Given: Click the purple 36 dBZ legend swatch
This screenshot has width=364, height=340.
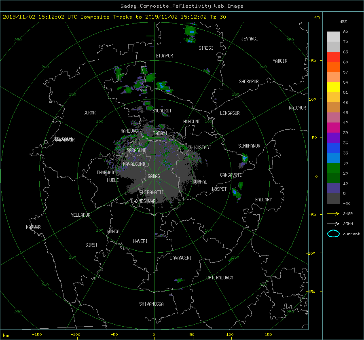Looking at the screenshot, I should click(333, 137).
